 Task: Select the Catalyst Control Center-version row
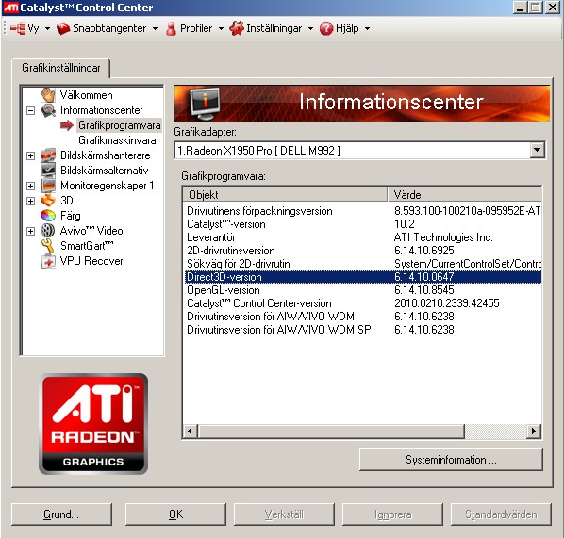click(x=362, y=303)
